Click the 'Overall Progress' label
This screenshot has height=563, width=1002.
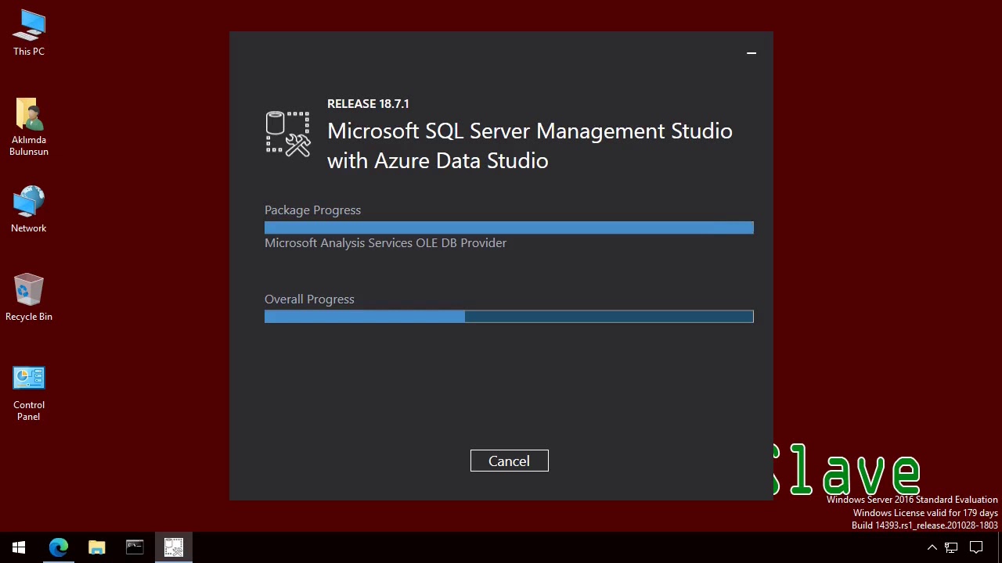(x=309, y=299)
